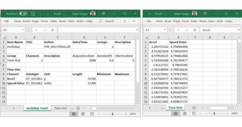Select column B header in Book1
Screen dimensions: 242x127
coord(178,37)
